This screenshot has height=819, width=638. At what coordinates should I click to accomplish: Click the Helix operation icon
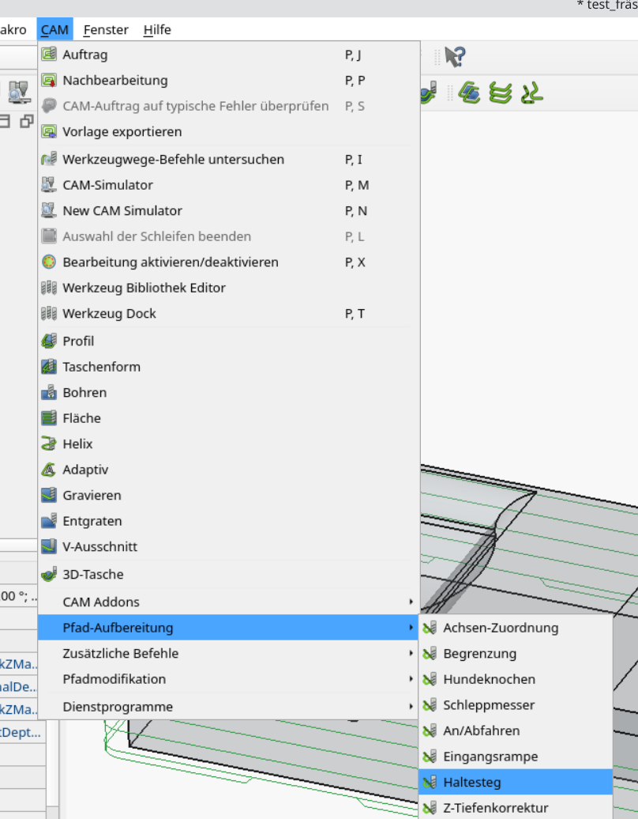pos(49,444)
